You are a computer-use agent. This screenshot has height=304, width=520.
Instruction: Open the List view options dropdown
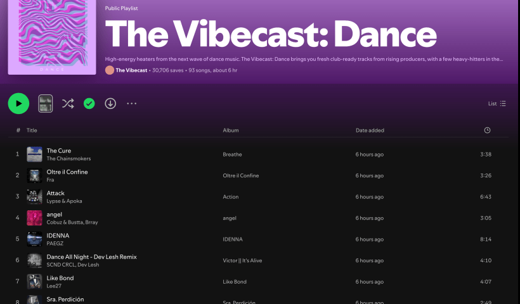pos(497,103)
